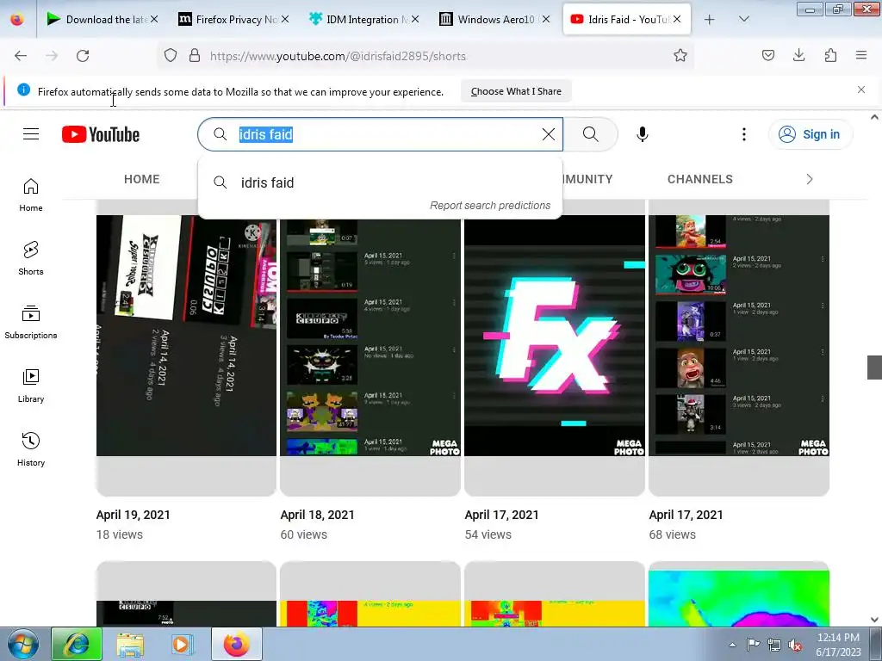Close the Idris Faid YouTube tab
Image resolution: width=882 pixels, height=661 pixels.
tap(677, 19)
